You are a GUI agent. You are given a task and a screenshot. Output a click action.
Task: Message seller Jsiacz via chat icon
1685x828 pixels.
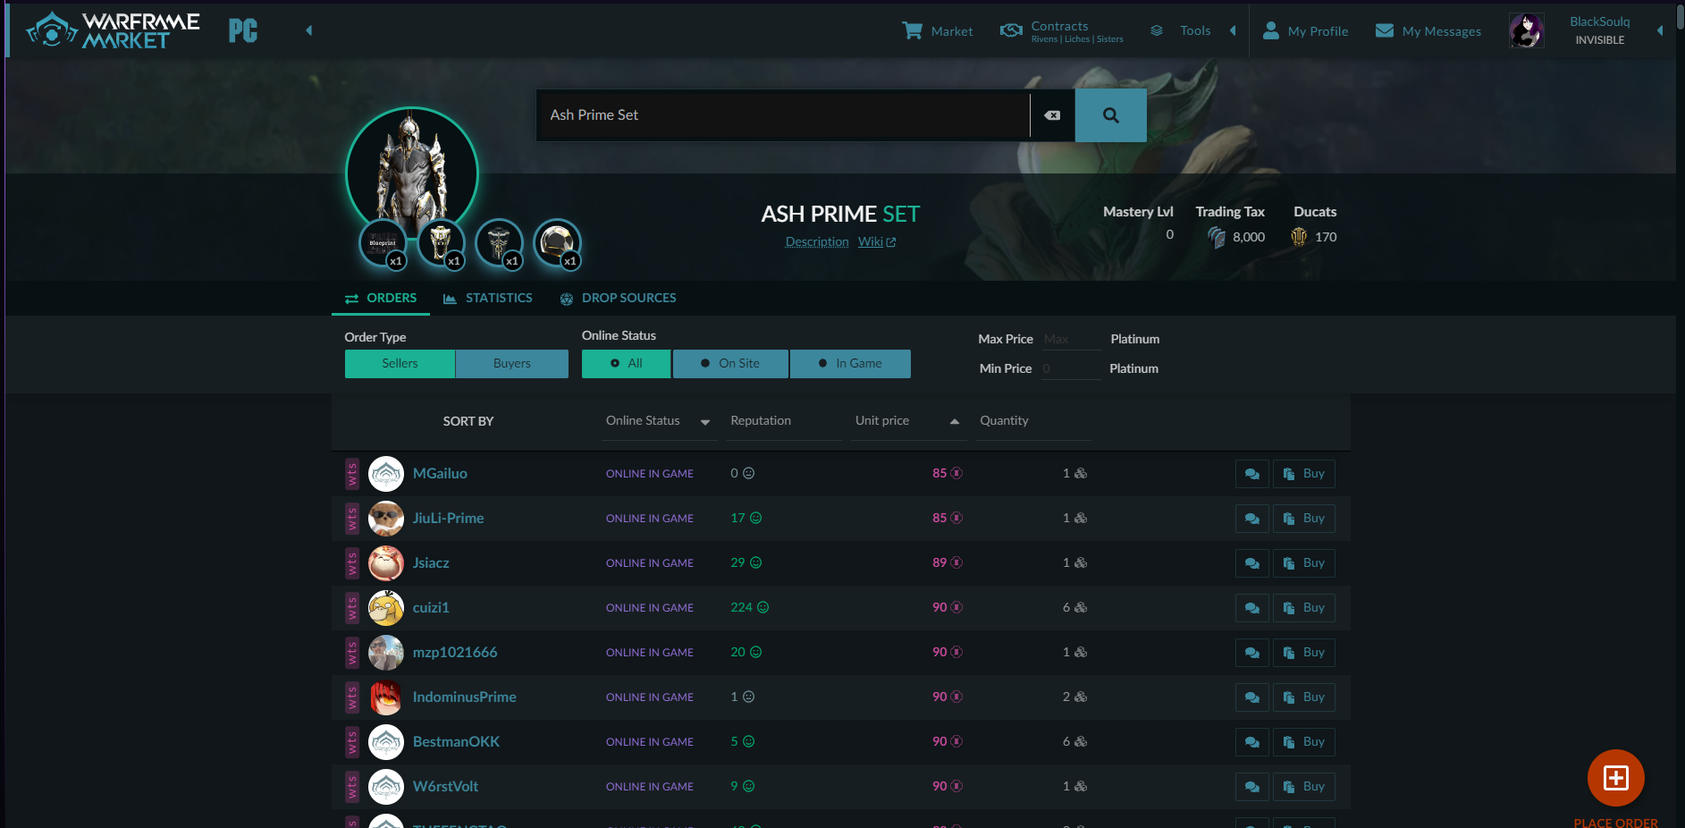point(1252,563)
